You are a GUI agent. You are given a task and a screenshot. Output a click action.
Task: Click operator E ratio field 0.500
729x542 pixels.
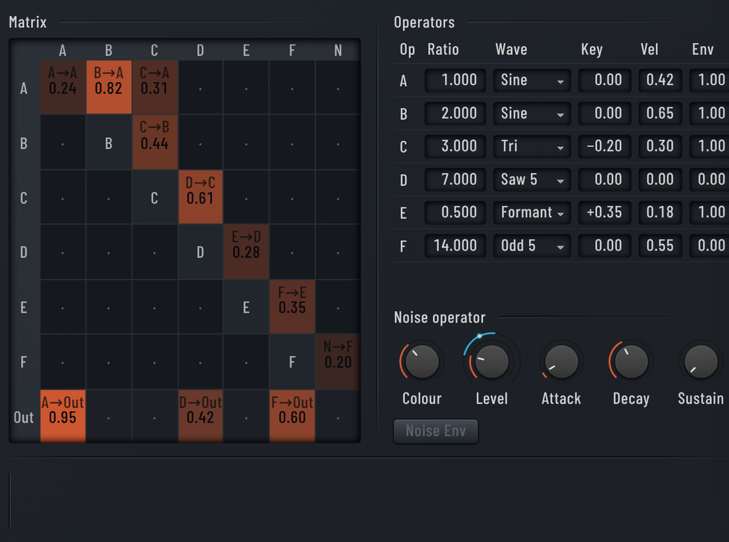pyautogui.click(x=455, y=213)
